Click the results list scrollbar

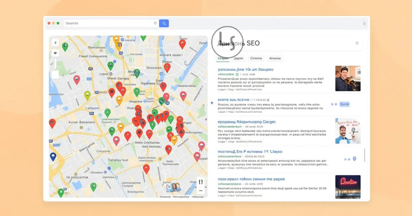pyautogui.click(x=364, y=155)
